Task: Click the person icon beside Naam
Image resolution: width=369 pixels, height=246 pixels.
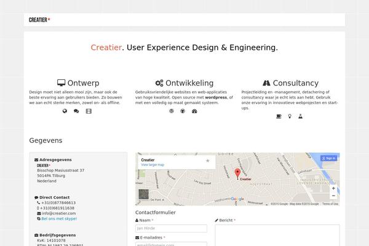Action: [137, 220]
